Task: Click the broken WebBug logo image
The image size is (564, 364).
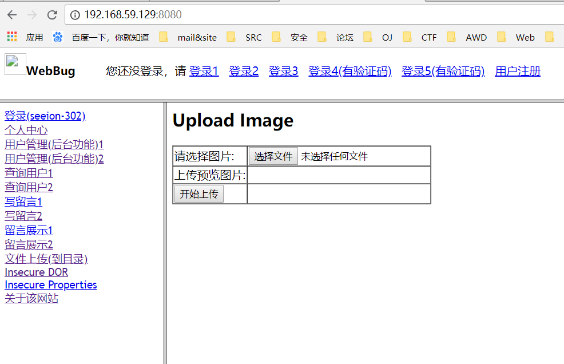Action: (15, 64)
